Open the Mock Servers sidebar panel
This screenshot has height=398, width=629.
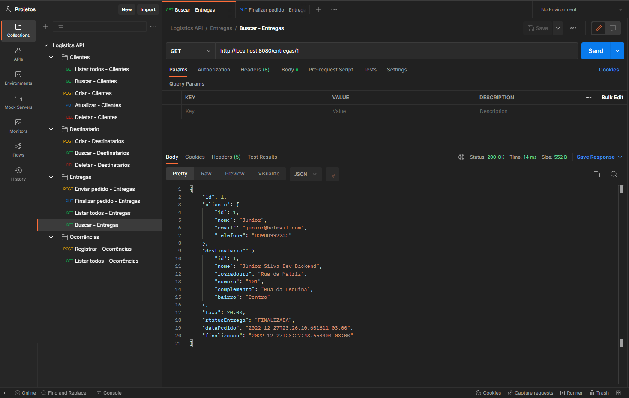click(x=18, y=102)
